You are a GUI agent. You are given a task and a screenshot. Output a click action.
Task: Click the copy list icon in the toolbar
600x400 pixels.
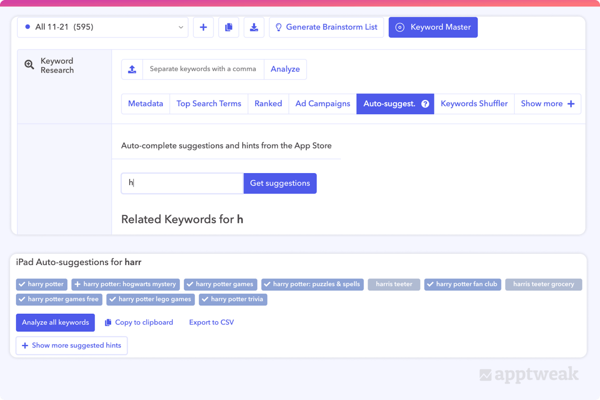coord(228,28)
